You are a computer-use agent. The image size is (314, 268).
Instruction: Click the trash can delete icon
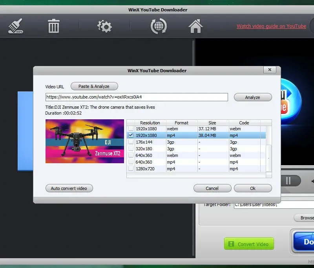click(54, 26)
